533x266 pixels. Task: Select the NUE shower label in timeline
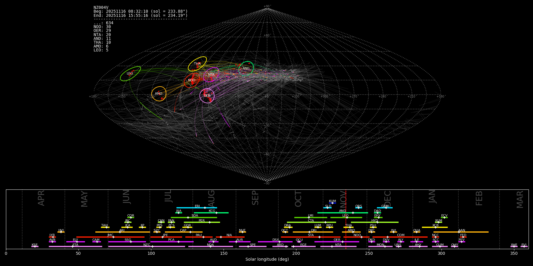242,231
